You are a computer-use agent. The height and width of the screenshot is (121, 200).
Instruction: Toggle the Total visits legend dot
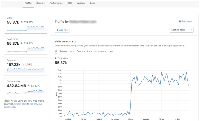56,58
